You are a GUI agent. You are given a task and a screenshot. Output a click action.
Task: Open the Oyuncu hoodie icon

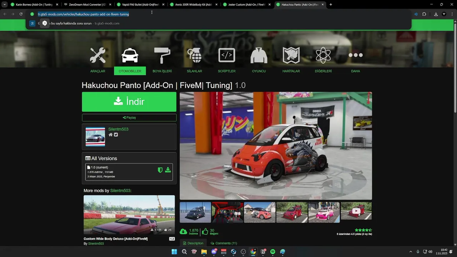259,55
